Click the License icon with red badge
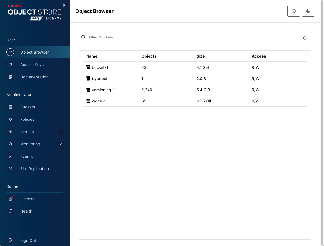The width and height of the screenshot is (324, 246). point(10,199)
